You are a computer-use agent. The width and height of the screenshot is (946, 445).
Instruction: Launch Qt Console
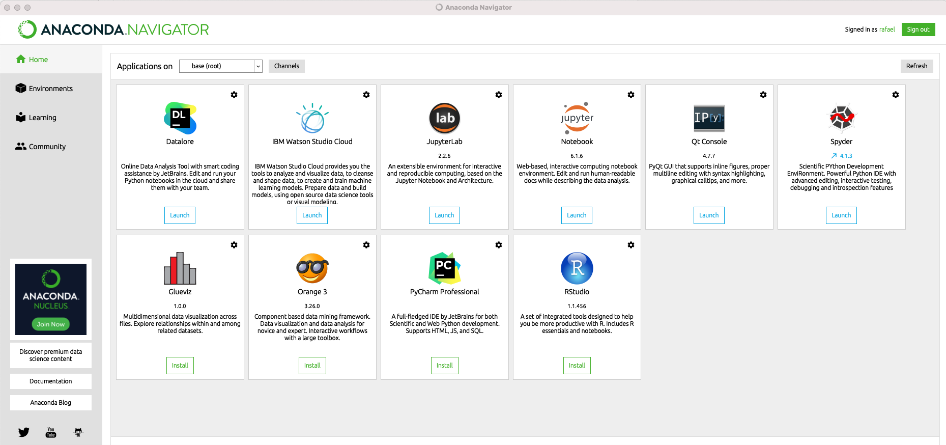click(709, 215)
